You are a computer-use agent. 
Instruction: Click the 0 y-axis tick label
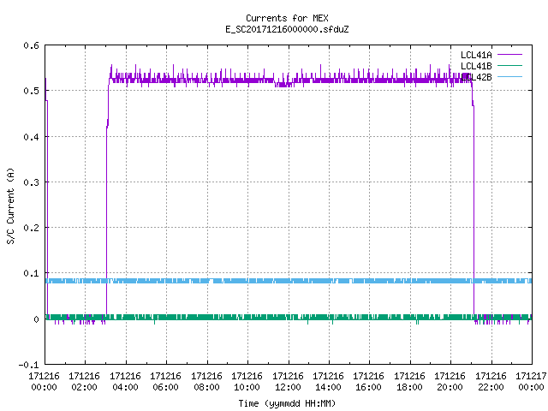(x=36, y=319)
